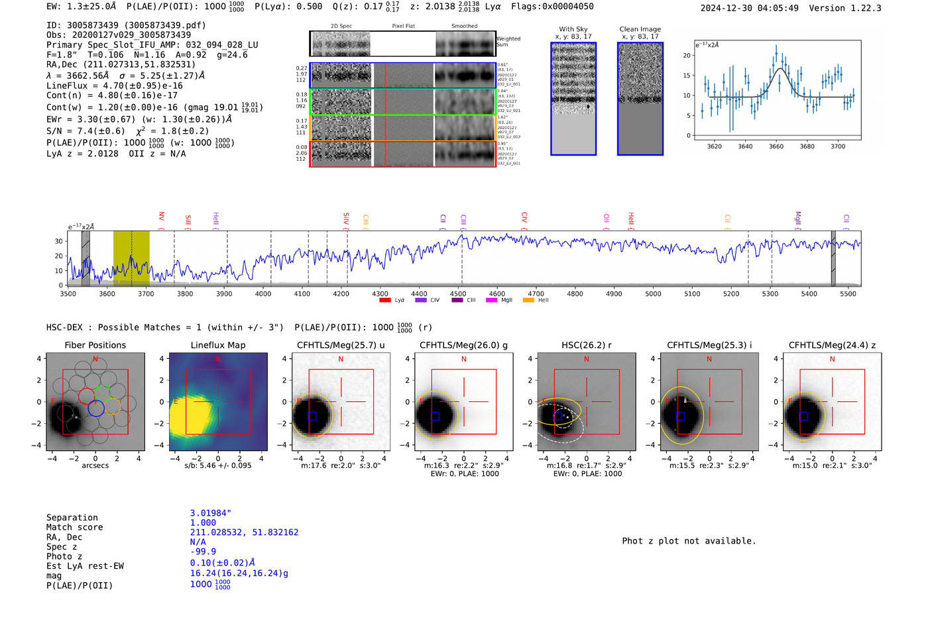This screenshot has height=631, width=928.
Task: Click the red Lyα legend swatch
Action: [384, 300]
